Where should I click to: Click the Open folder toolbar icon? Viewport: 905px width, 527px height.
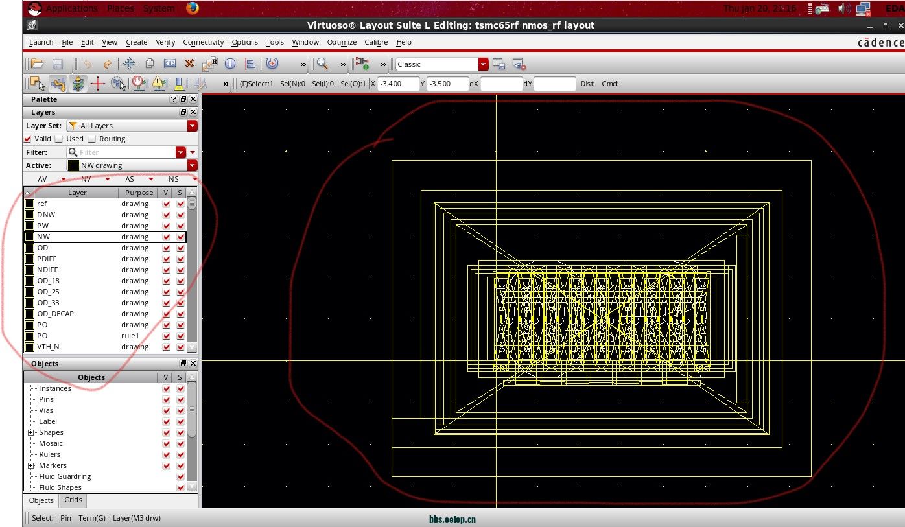click(37, 64)
